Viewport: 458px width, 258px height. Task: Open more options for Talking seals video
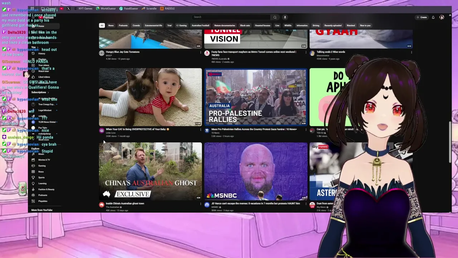pos(411,52)
